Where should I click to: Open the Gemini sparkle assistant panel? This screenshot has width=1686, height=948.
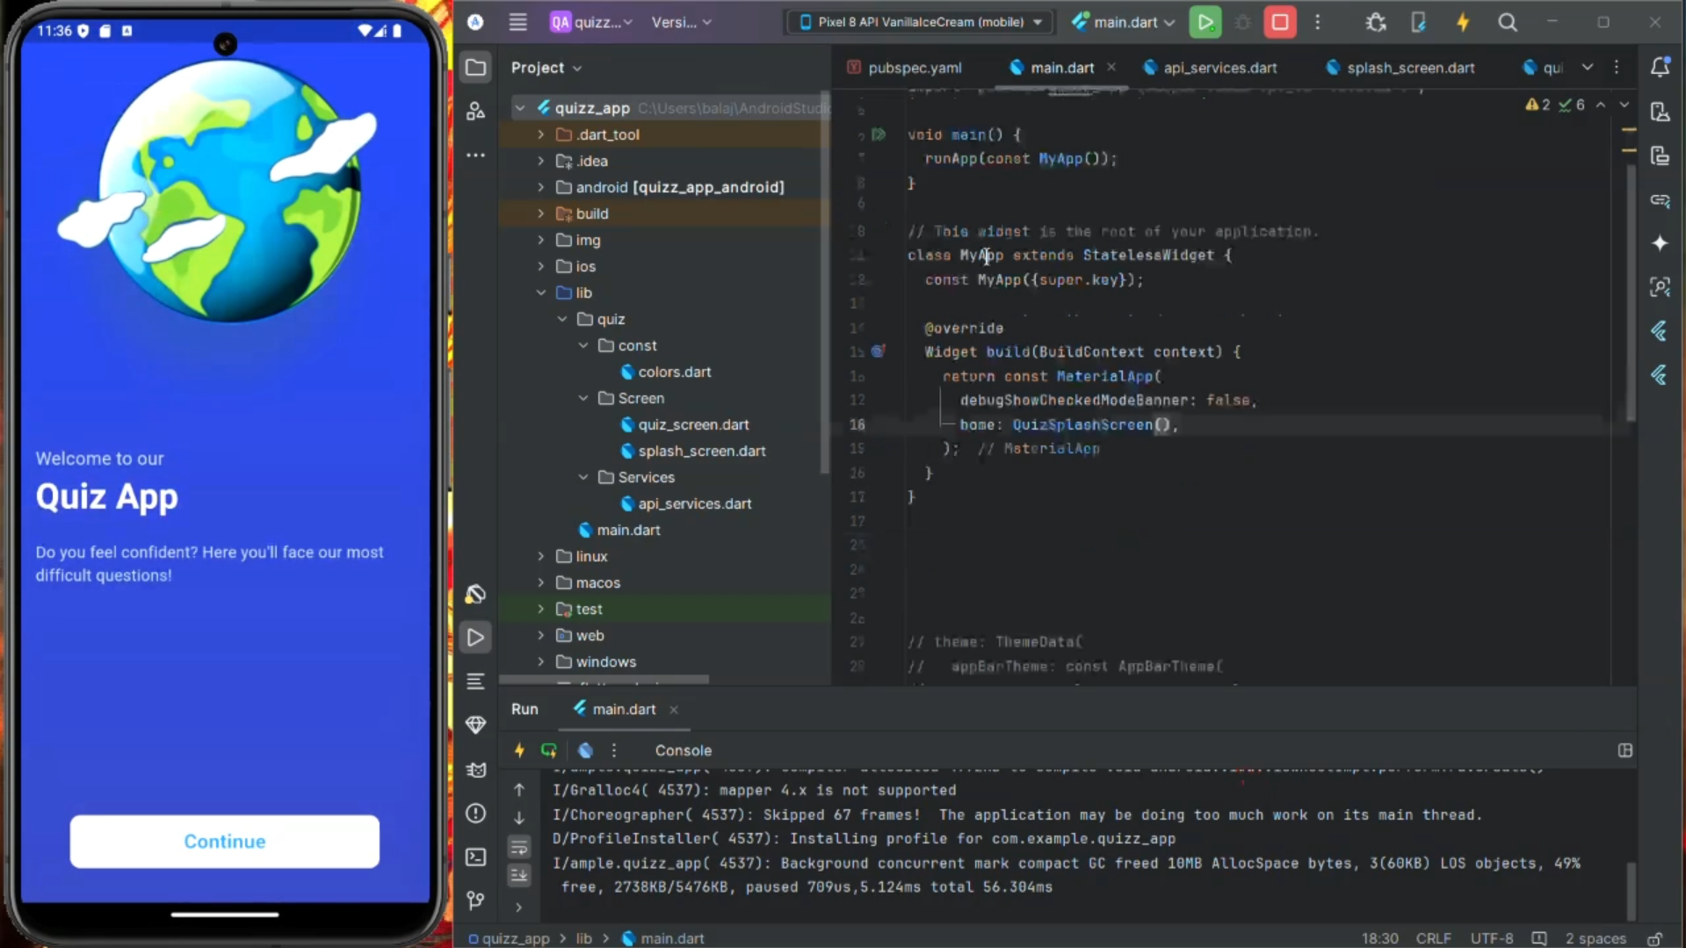(x=1660, y=243)
